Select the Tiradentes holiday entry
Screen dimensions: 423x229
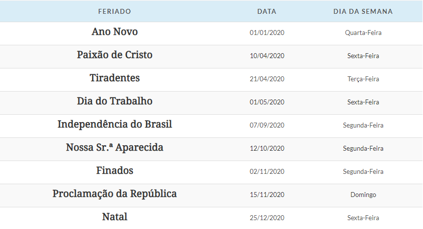115,78
